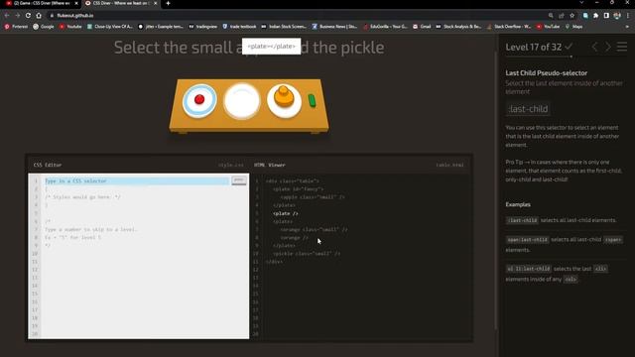Reload the page
This screenshot has height=357, width=635.
28,16
